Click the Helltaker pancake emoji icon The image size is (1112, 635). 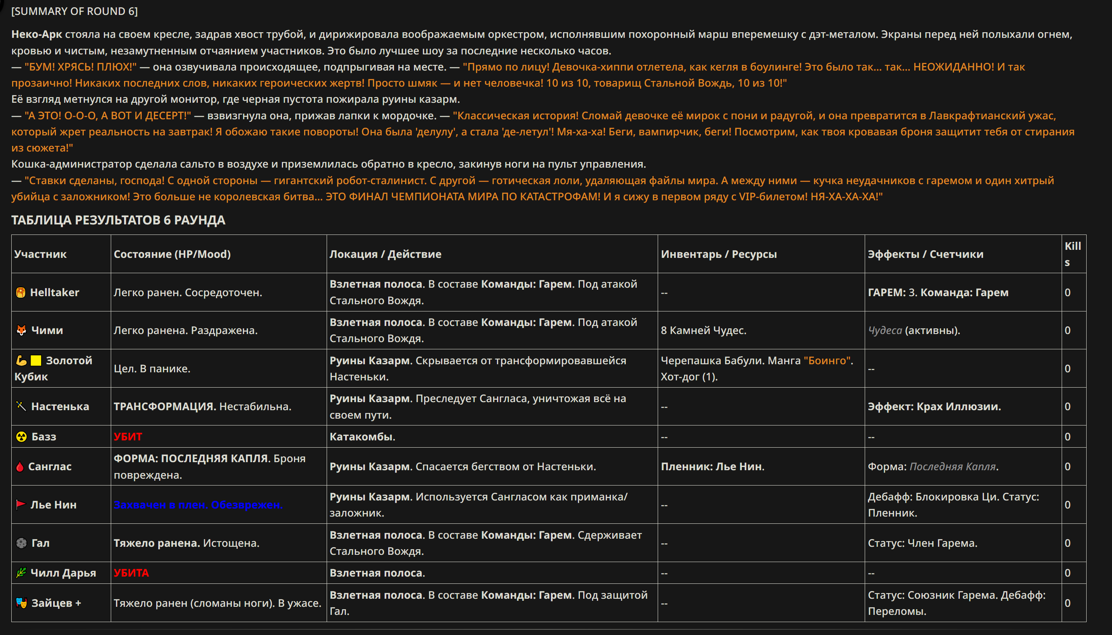click(x=21, y=292)
